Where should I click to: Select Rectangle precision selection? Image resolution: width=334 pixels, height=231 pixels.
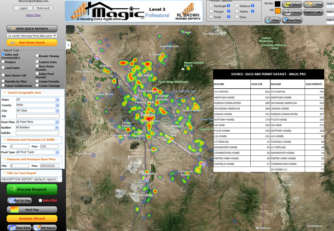click(x=211, y=6)
